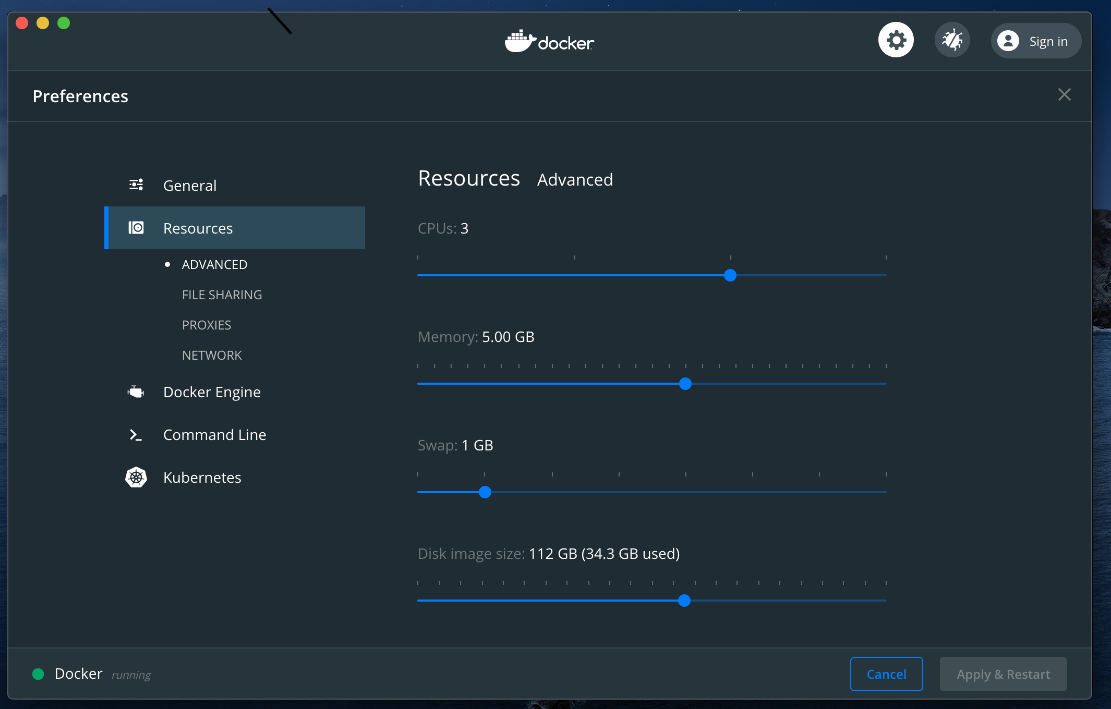Open the Proxies subsection

click(x=207, y=325)
